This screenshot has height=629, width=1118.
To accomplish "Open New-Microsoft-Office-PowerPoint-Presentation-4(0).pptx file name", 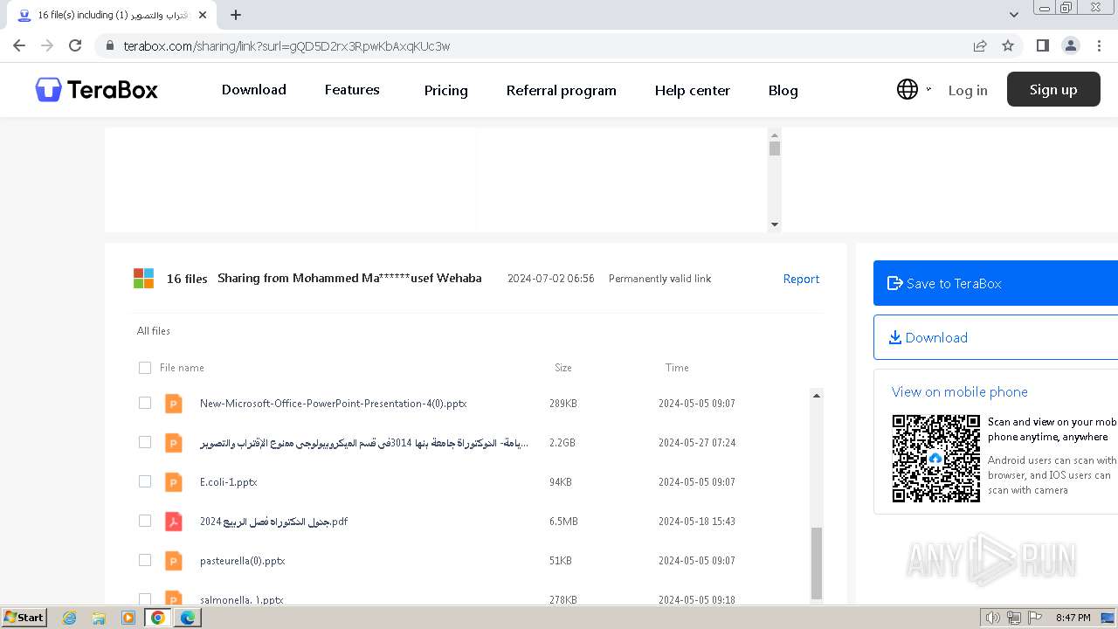I will (x=334, y=404).
